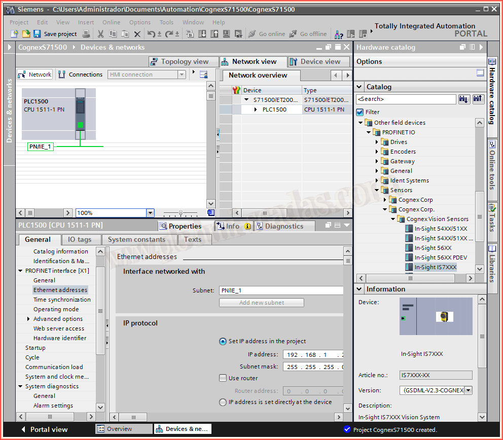Open the 100% zoom level dropdown
Screen dimensions: 503x440
(x=150, y=213)
